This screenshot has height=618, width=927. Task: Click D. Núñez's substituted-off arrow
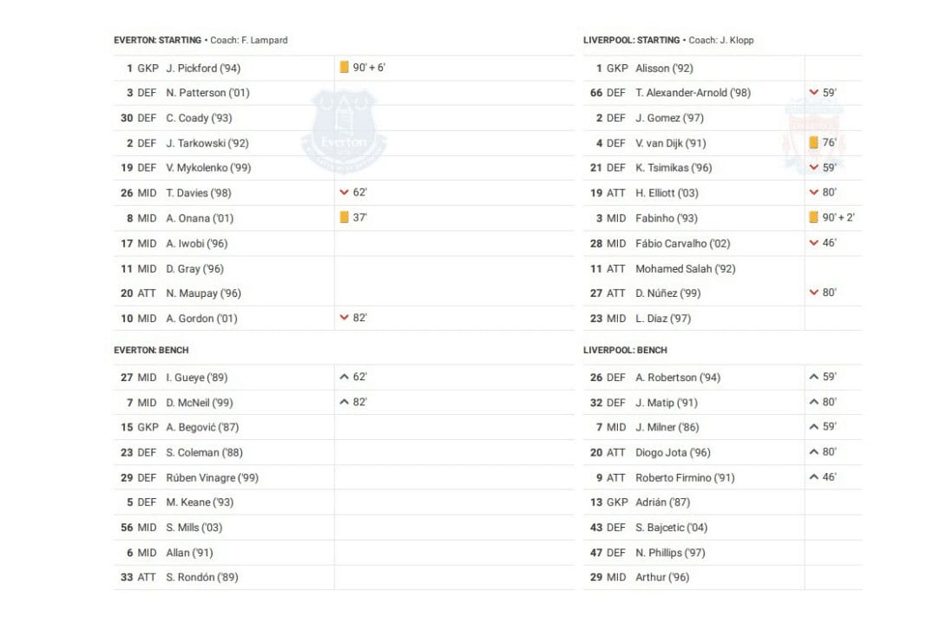[813, 293]
